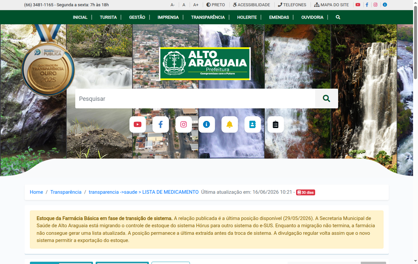
Task: Click 'Última atualização em: 16/06/2026 10:21' text
Action: pyautogui.click(x=246, y=192)
